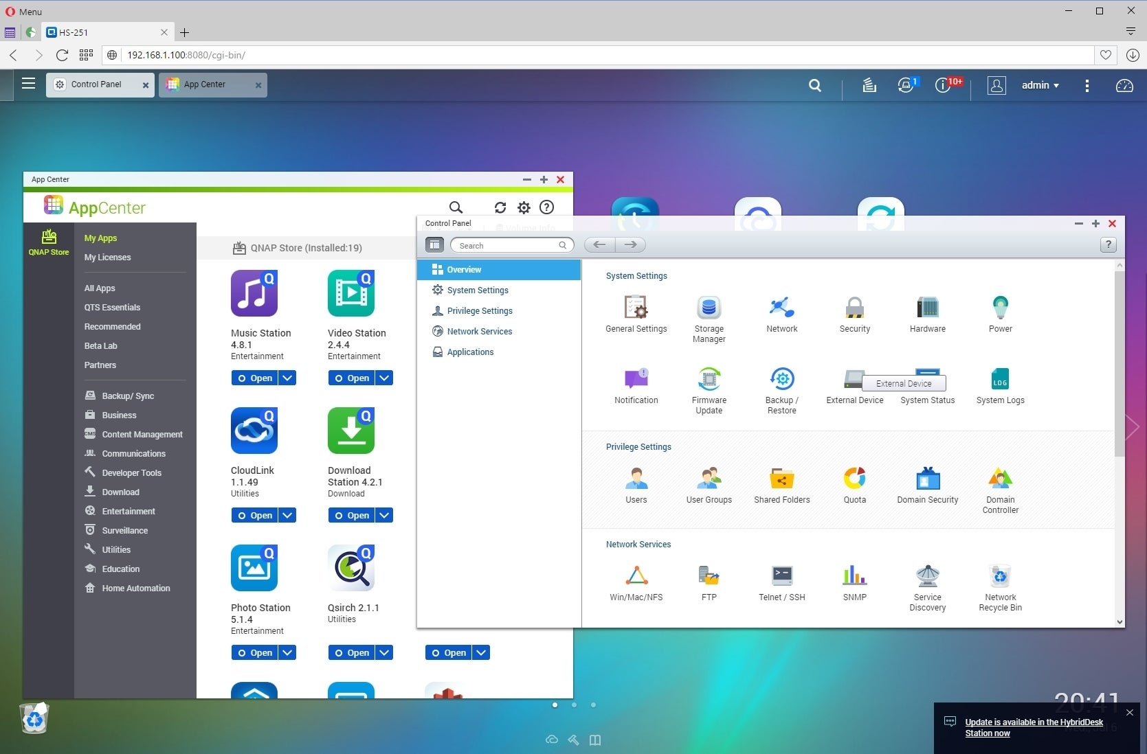The image size is (1147, 754).
Task: Click the Control Panel help button
Action: [1108, 245]
